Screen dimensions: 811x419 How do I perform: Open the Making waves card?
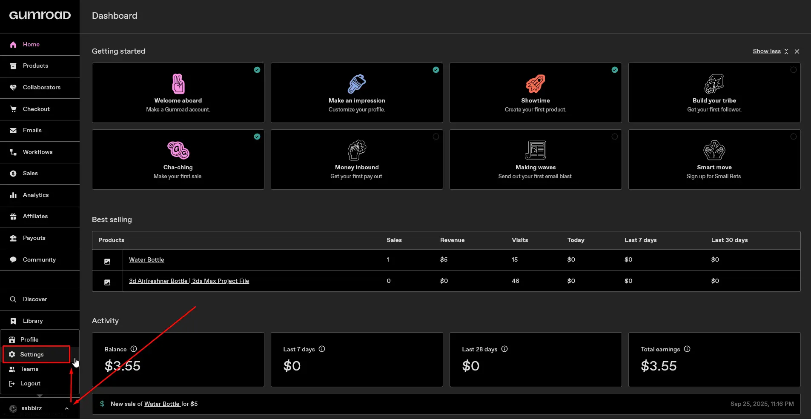tap(536, 160)
